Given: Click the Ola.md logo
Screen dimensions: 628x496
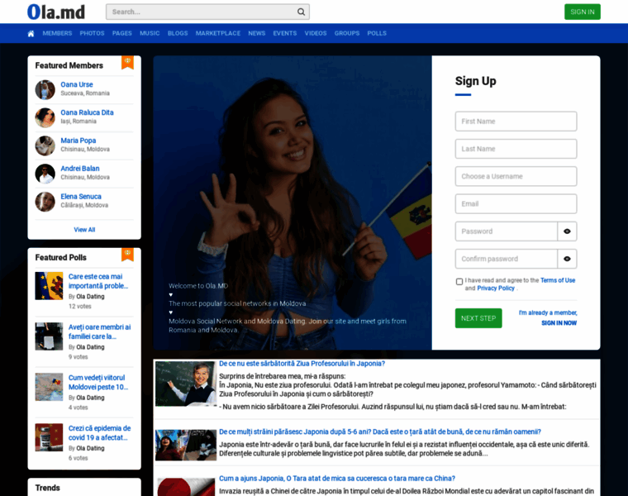Looking at the screenshot, I should pyautogui.click(x=56, y=12).
